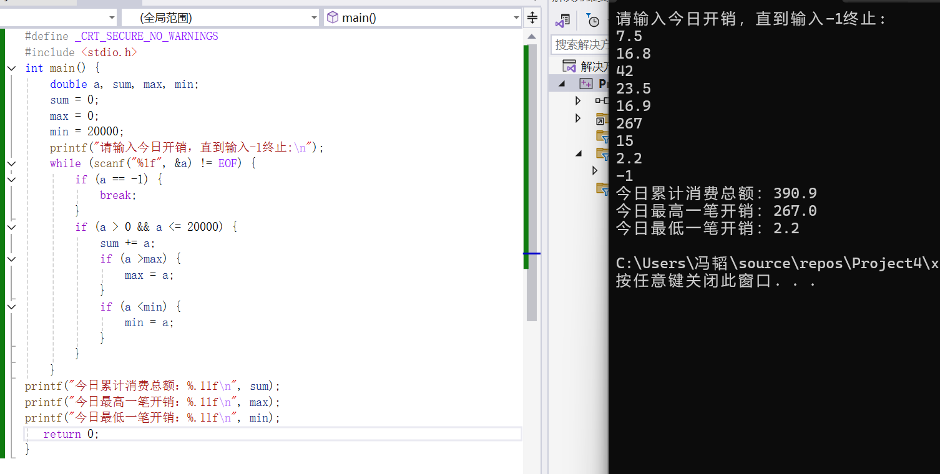Collapse the project node in Solution Explorer
This screenshot has height=474, width=940.
561,84
